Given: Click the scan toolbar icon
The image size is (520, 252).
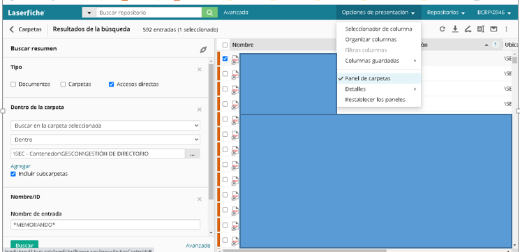Looking at the screenshot, I should click(x=468, y=29).
